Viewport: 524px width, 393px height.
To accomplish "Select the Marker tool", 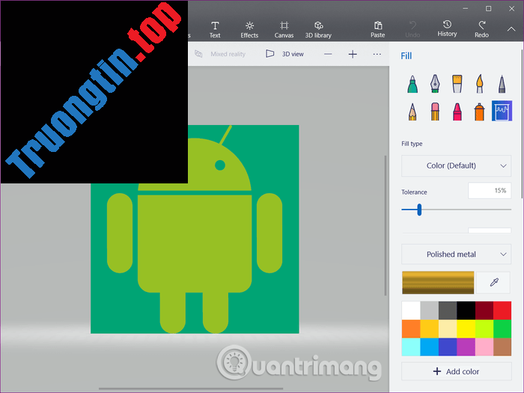I will (412, 84).
